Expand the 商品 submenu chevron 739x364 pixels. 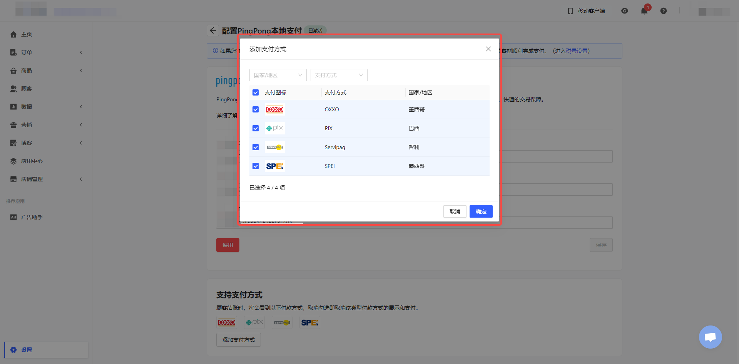point(81,70)
